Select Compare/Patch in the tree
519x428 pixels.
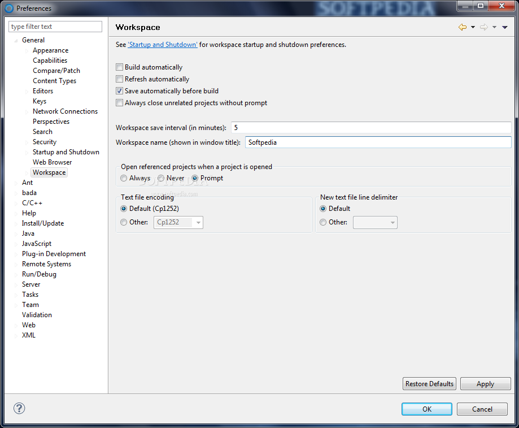click(x=56, y=71)
